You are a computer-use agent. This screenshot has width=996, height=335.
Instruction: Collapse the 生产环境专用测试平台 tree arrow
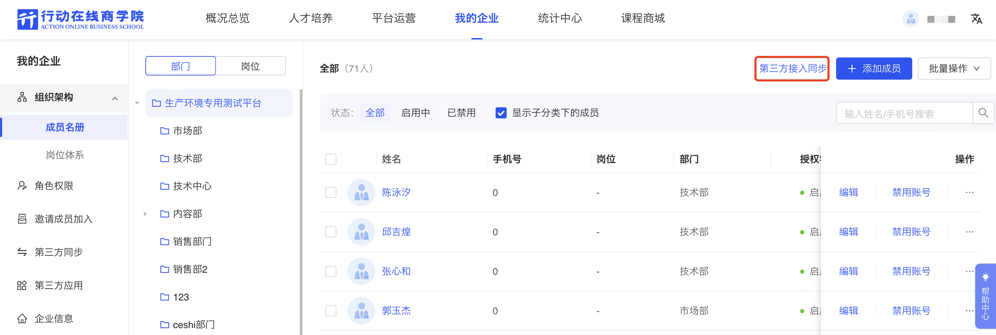pyautogui.click(x=137, y=103)
